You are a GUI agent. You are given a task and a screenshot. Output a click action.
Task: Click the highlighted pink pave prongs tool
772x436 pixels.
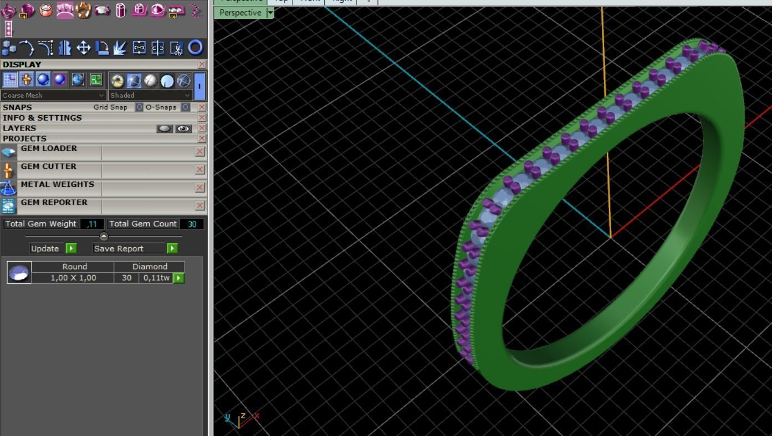point(65,10)
